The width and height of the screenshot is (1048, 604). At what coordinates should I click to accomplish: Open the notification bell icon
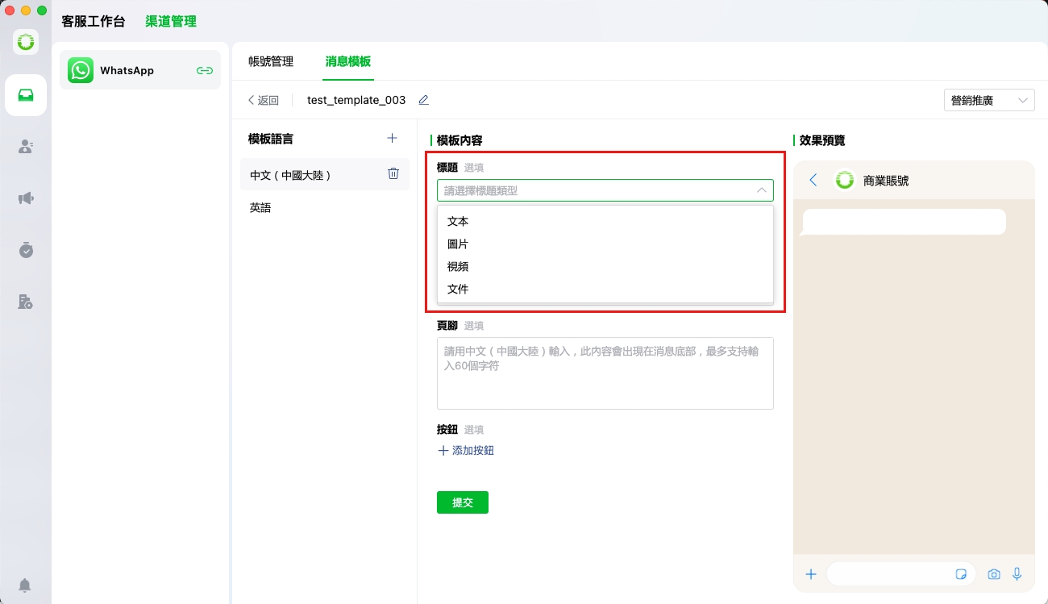pyautogui.click(x=26, y=585)
